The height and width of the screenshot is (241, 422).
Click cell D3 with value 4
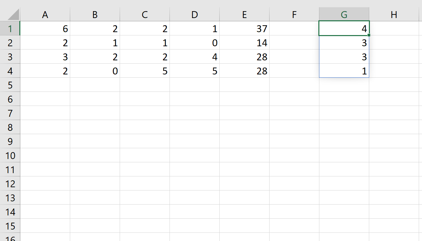click(x=195, y=57)
